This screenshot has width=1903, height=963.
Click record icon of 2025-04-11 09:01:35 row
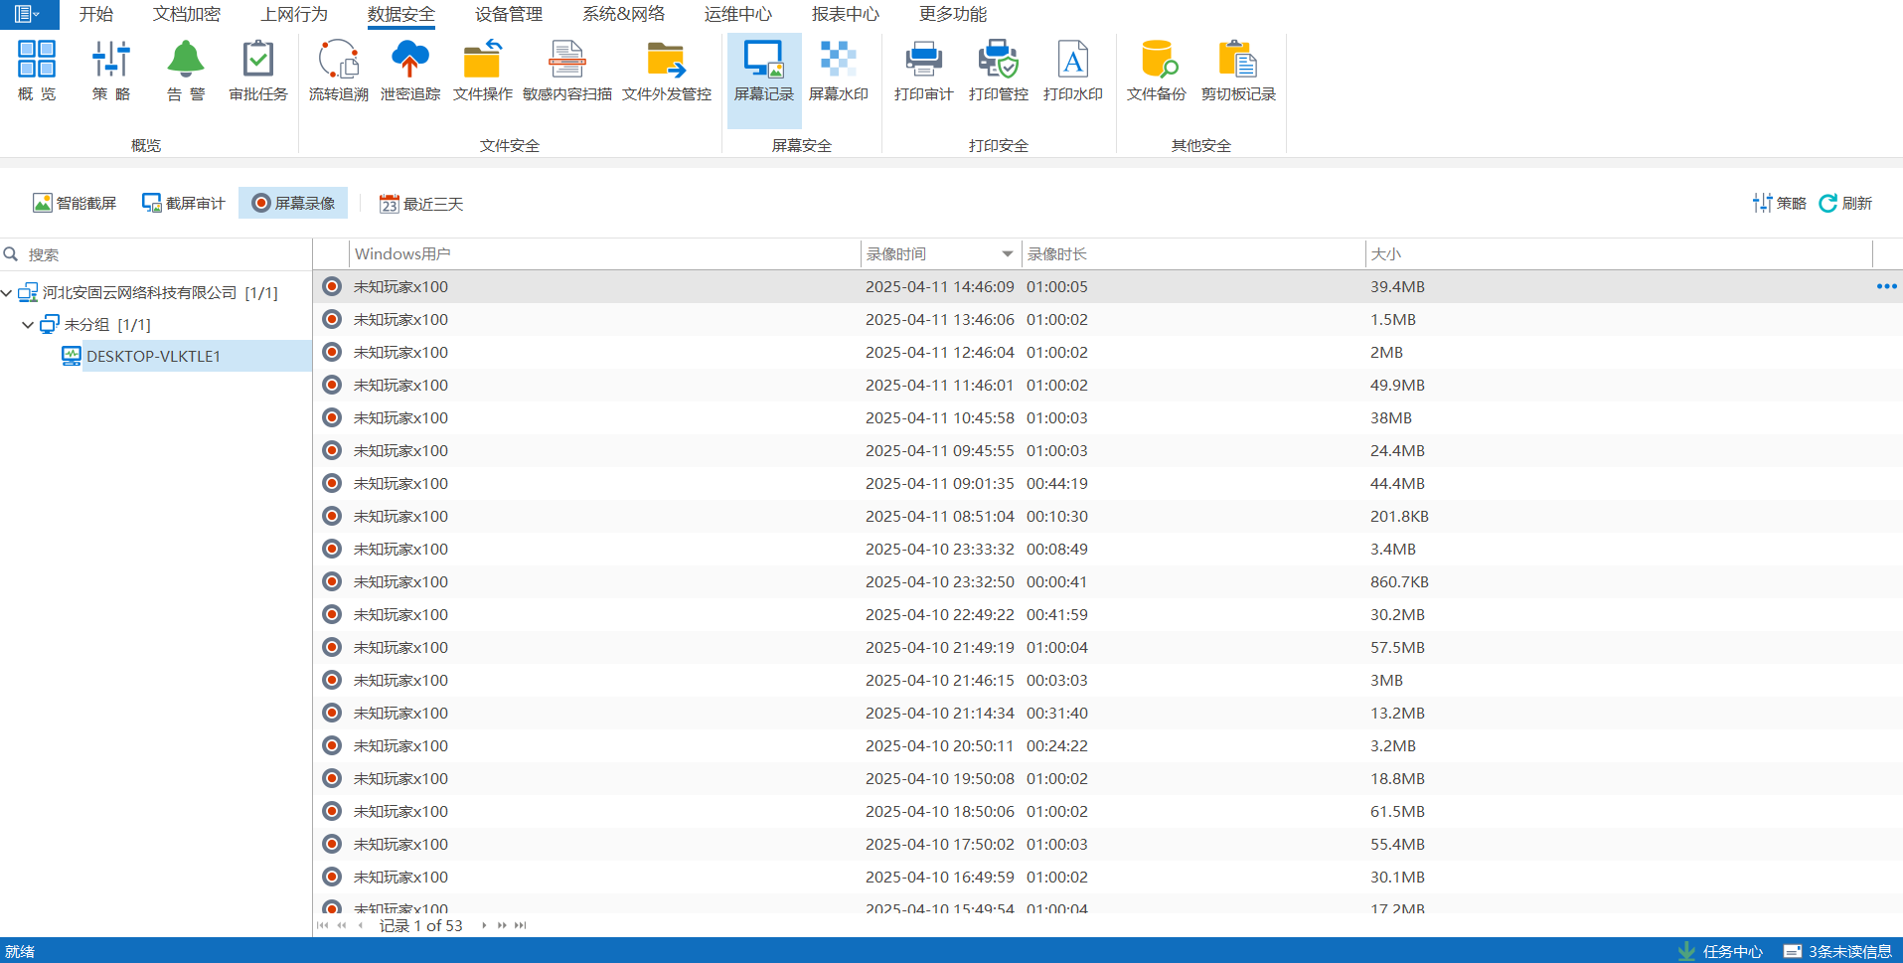pos(332,483)
